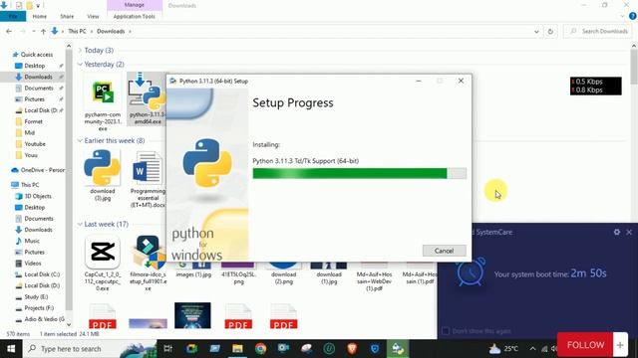
Task: Open pinned Pictures under Quick access
Action: 35,99
